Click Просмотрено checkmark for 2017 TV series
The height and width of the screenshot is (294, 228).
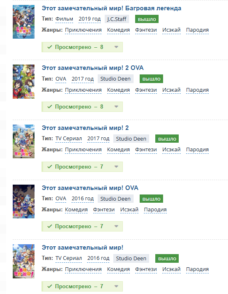(50, 167)
